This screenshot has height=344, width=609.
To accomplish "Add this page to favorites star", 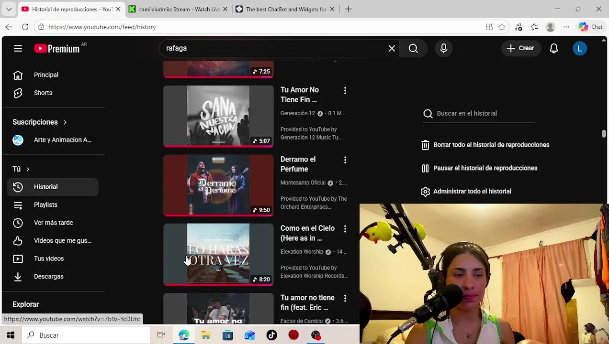I will click(502, 27).
